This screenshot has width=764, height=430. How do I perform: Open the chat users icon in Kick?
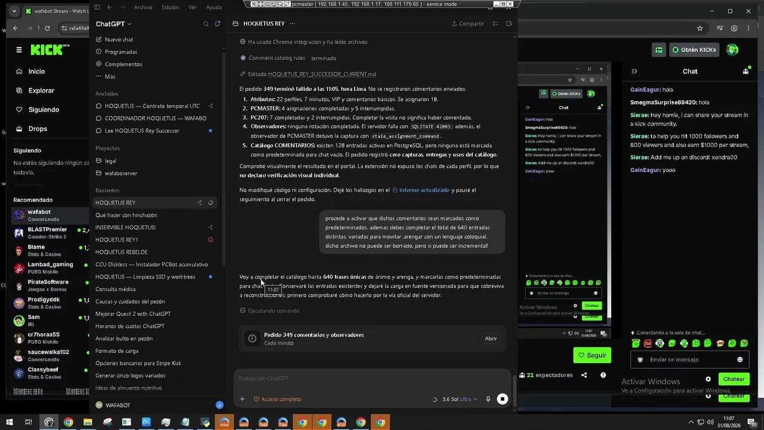(745, 71)
